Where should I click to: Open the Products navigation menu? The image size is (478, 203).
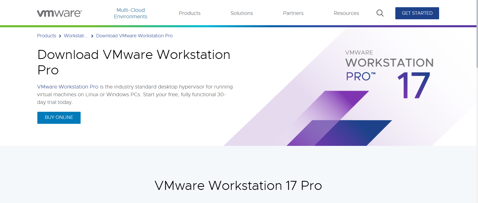pyautogui.click(x=190, y=13)
